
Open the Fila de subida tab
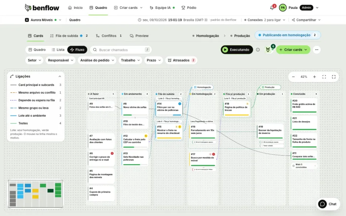pos(69,36)
